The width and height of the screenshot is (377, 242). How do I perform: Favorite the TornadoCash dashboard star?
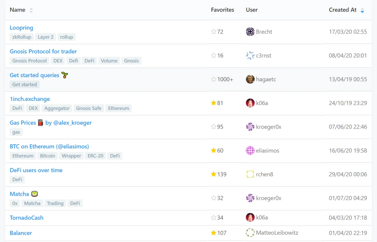[214, 218]
